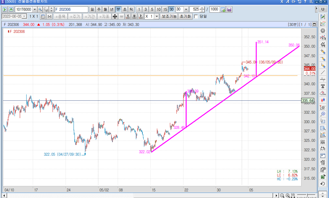Select the 월 (monthly) period toggle
Viewport: 329px width, 198px height.
point(105,9)
